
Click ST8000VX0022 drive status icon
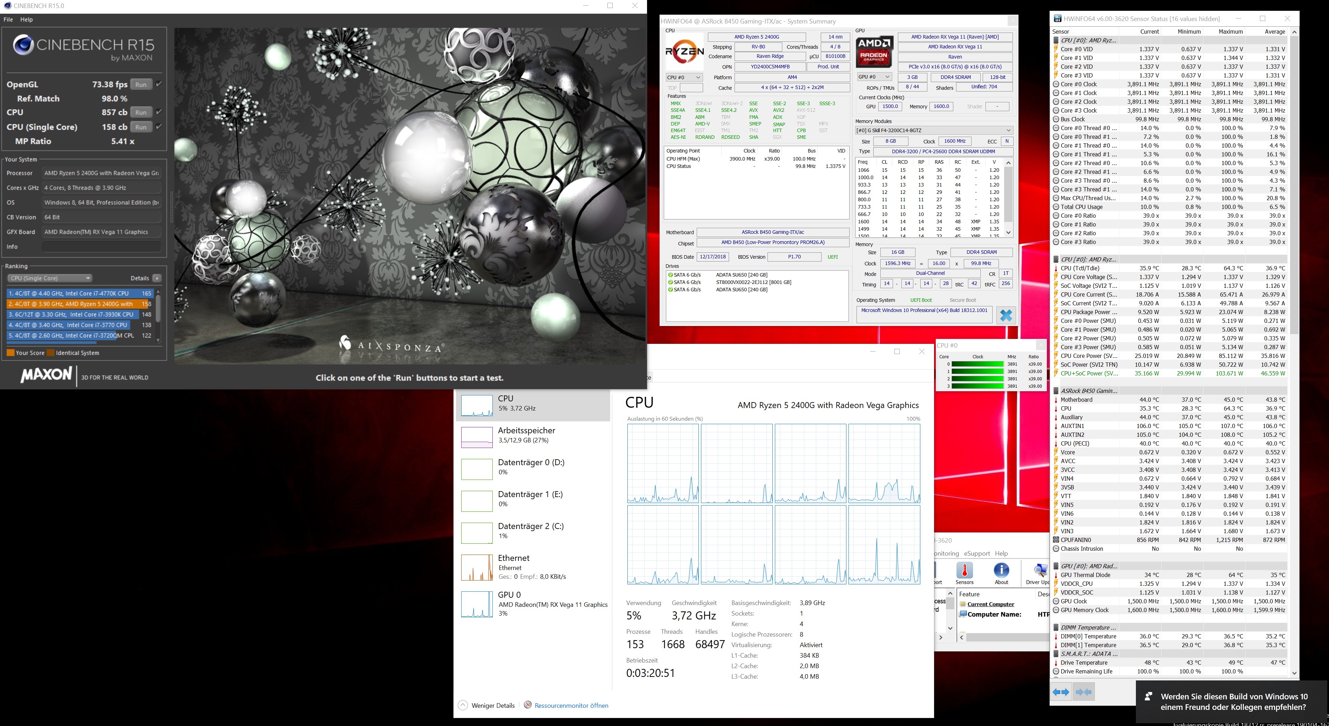(x=671, y=282)
